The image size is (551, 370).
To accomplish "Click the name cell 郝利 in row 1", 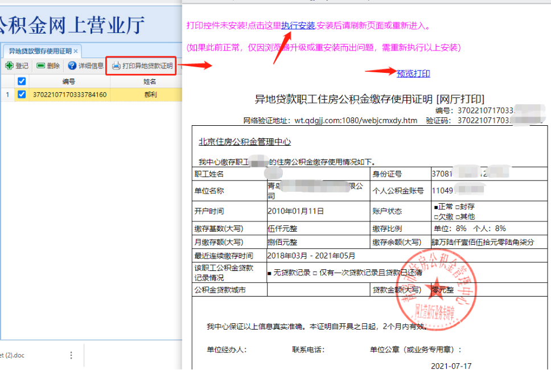I will tap(149, 94).
